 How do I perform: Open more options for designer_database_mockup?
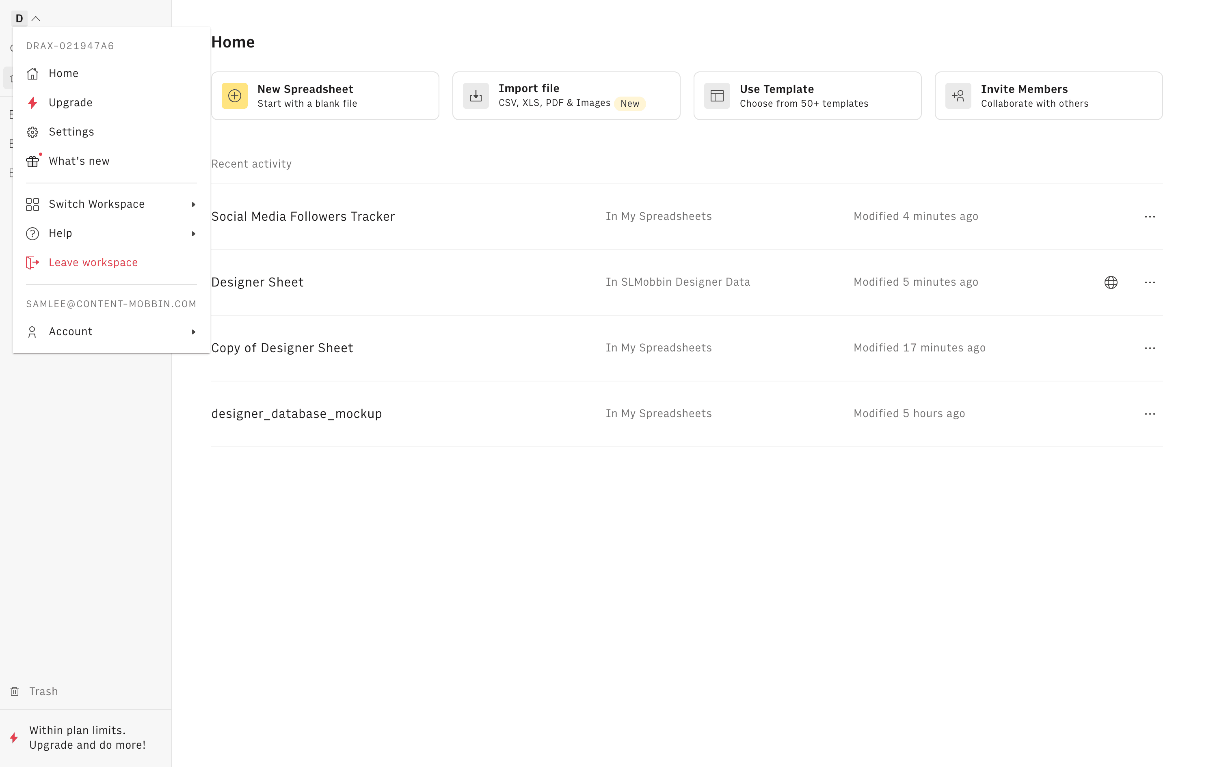coord(1149,414)
